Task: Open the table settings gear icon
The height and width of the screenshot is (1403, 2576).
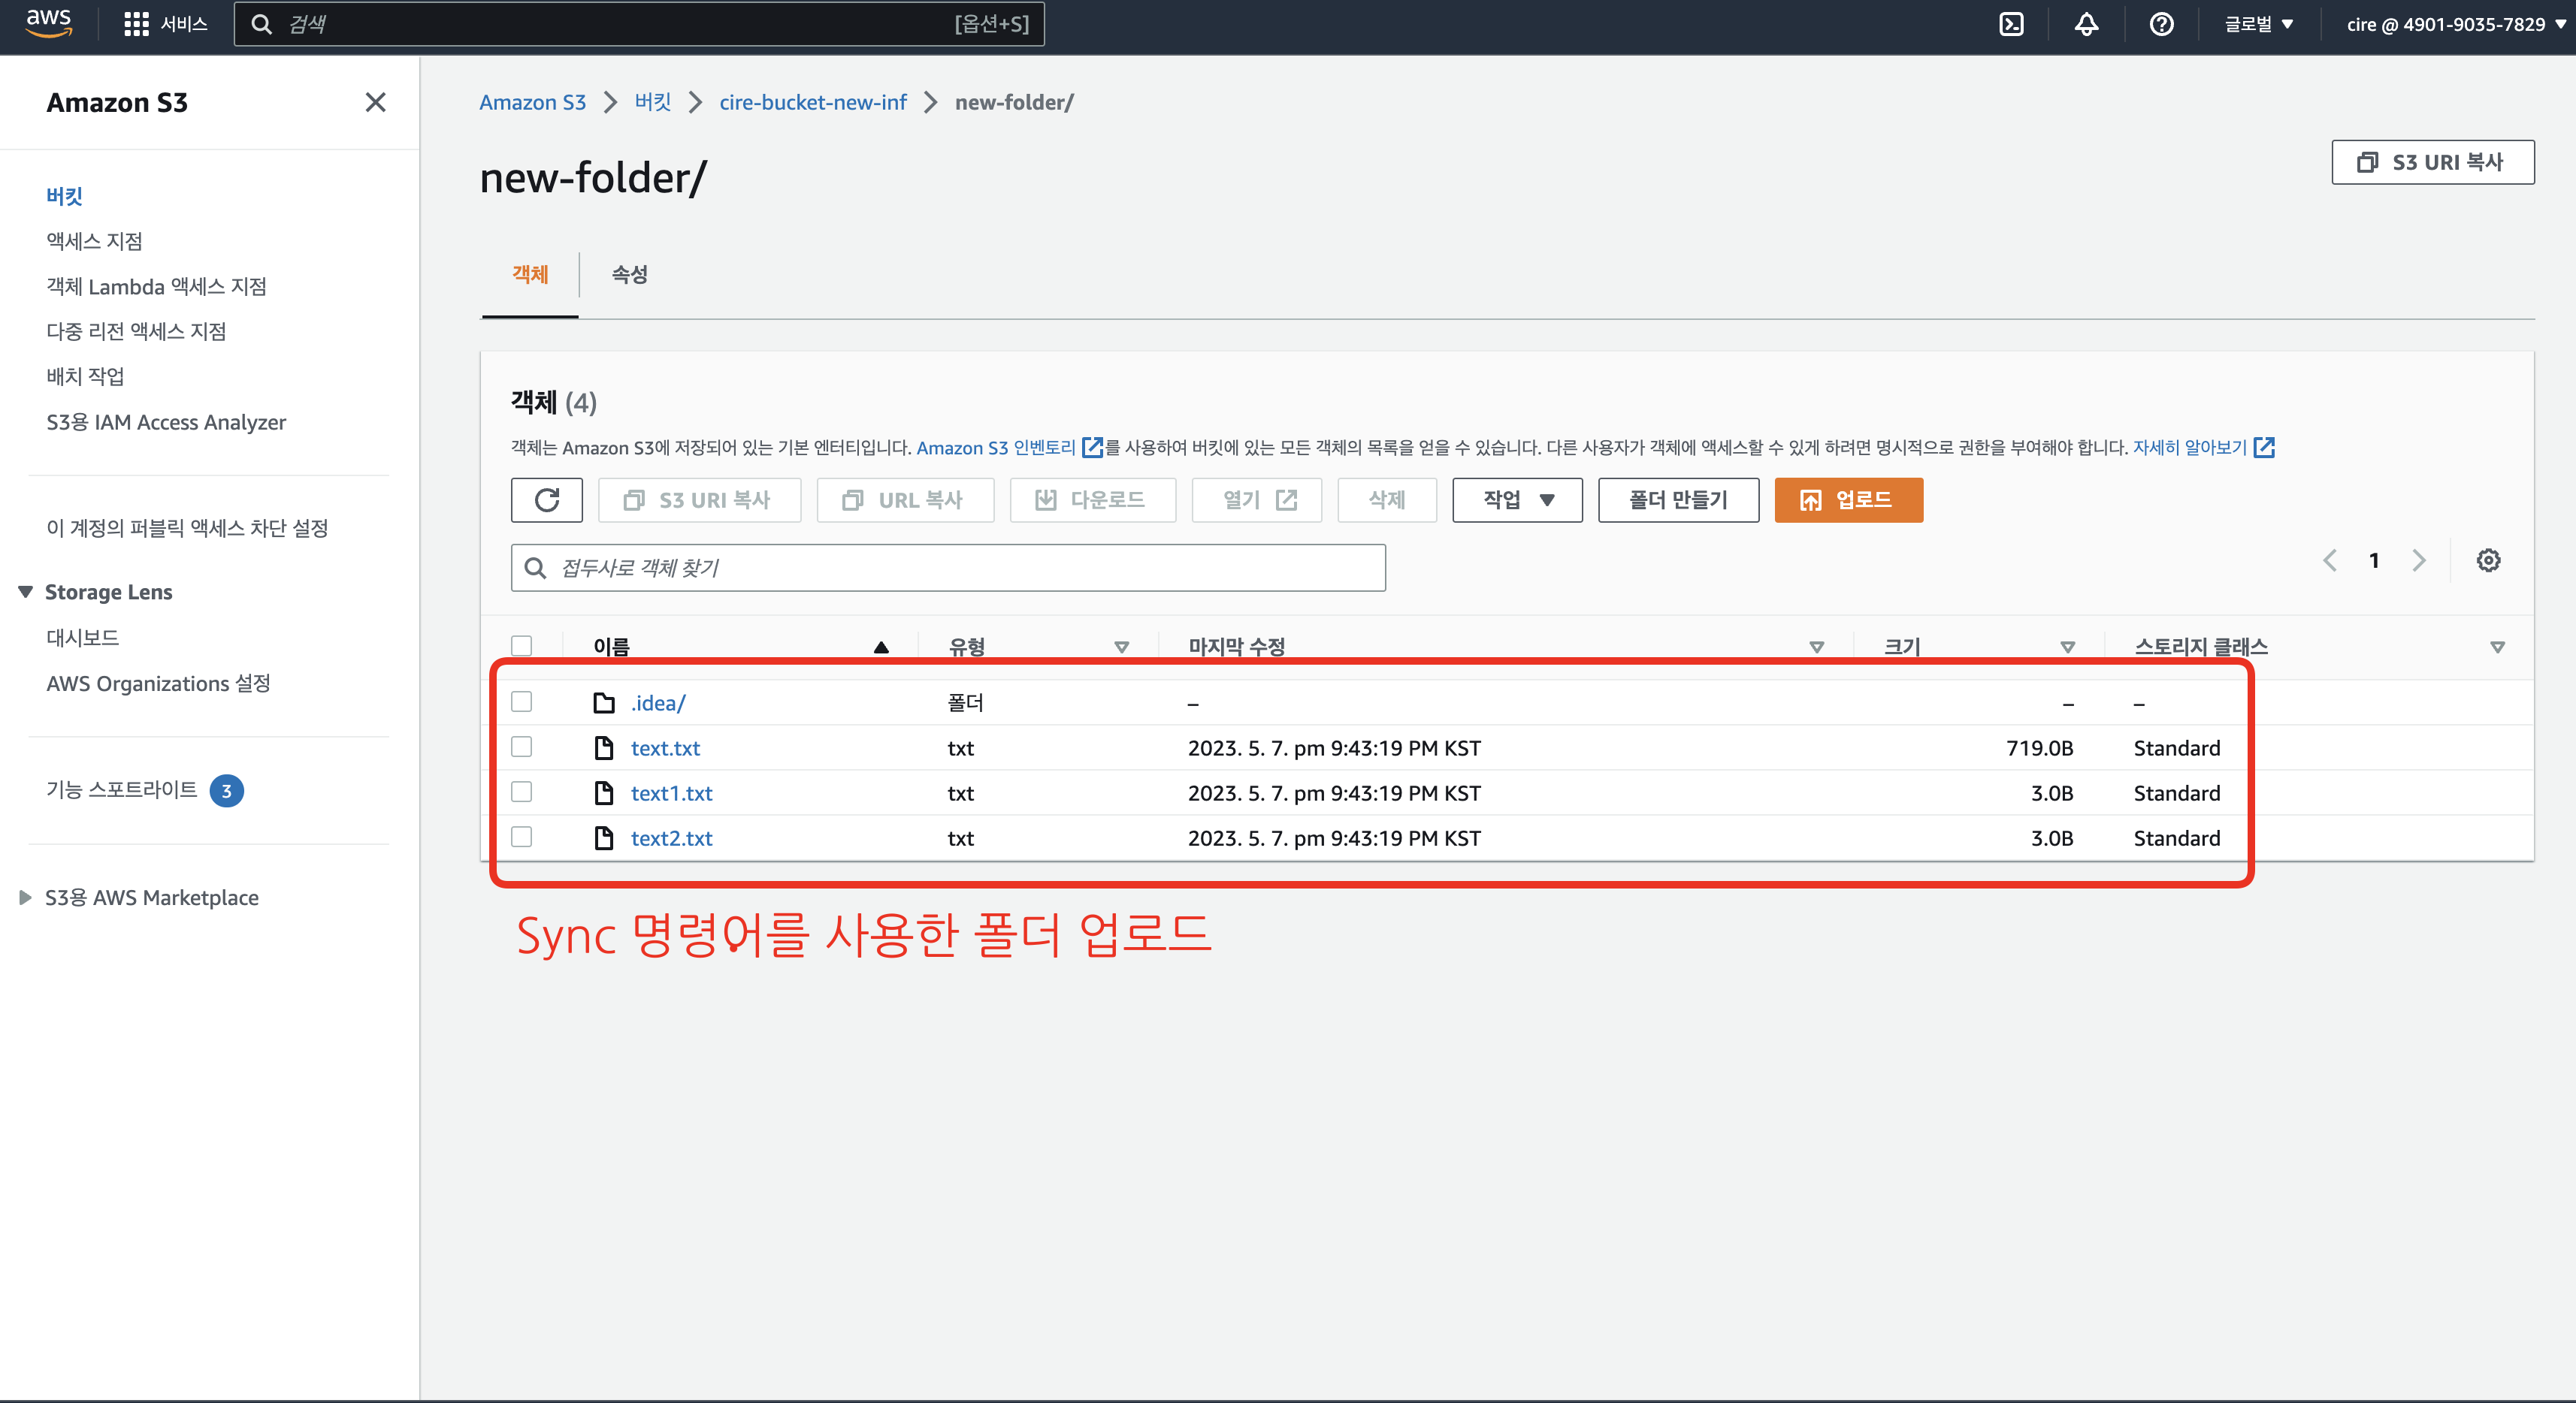Action: tap(2488, 560)
